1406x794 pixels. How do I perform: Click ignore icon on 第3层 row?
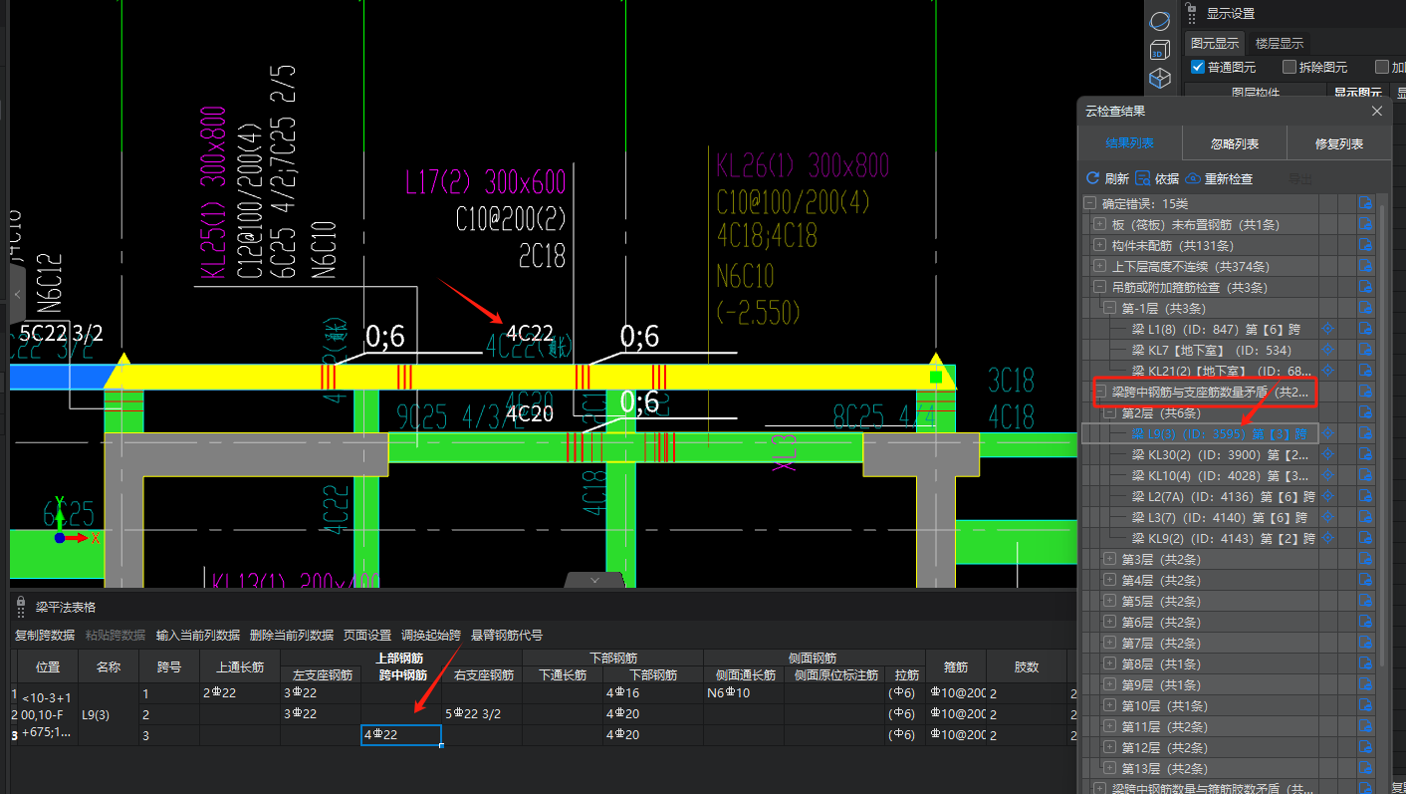pyautogui.click(x=1366, y=559)
